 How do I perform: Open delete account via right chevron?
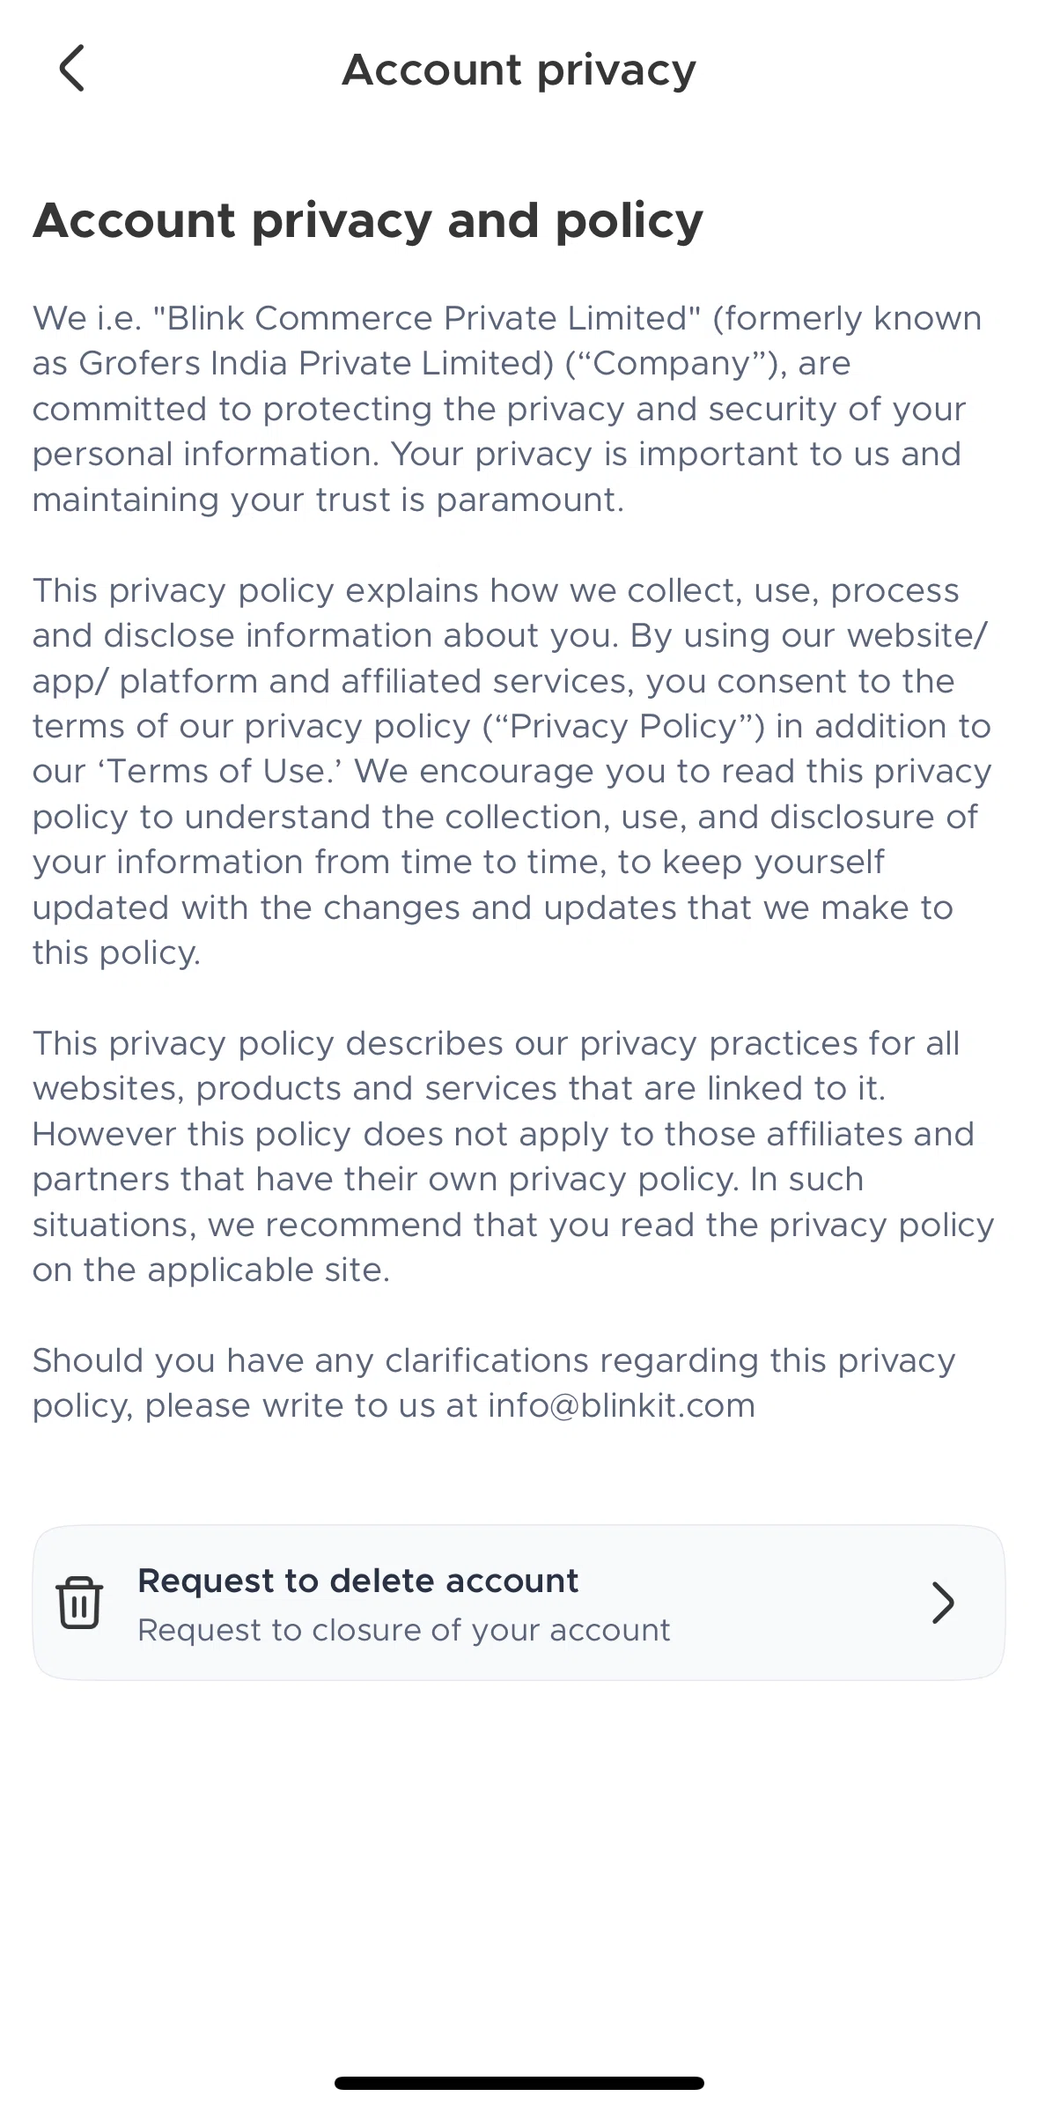click(943, 1603)
